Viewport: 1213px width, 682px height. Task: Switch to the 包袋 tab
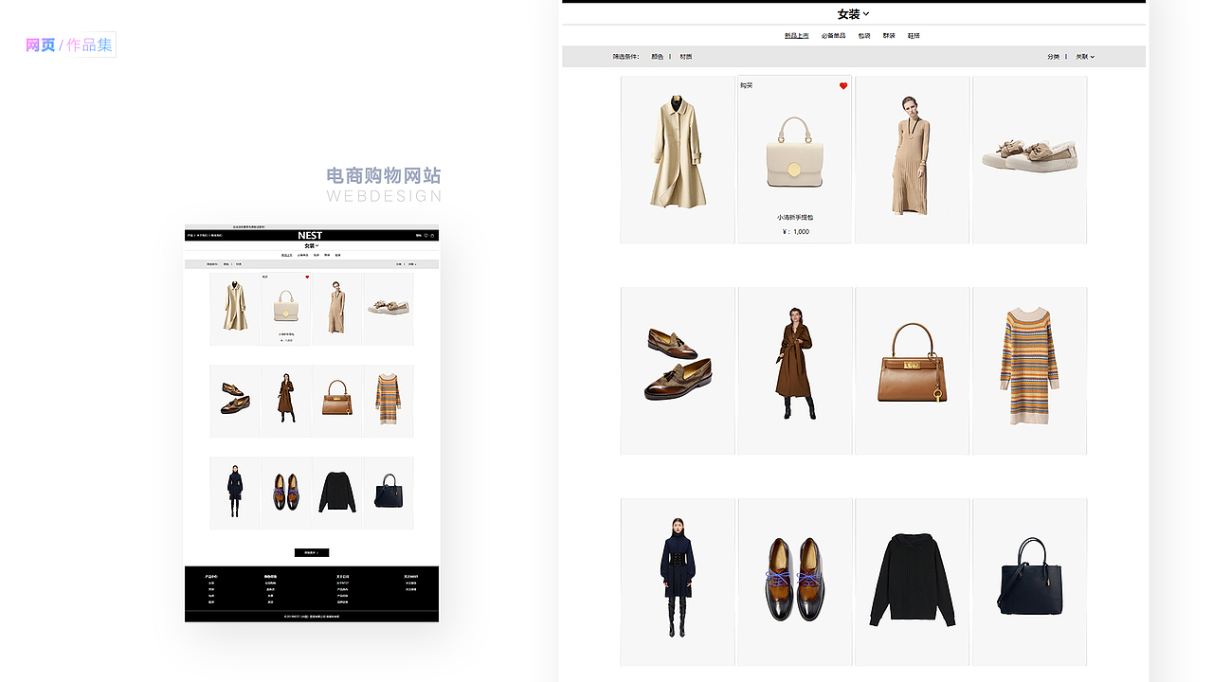tap(864, 36)
